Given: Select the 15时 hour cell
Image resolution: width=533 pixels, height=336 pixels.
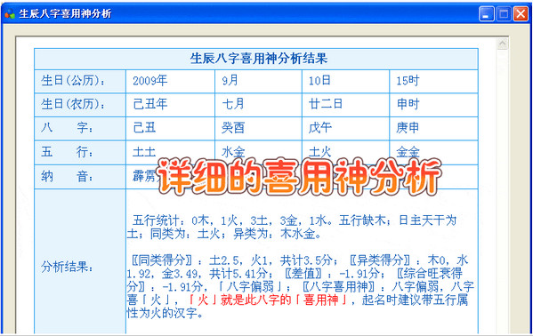Looking at the screenshot, I should (x=433, y=81).
